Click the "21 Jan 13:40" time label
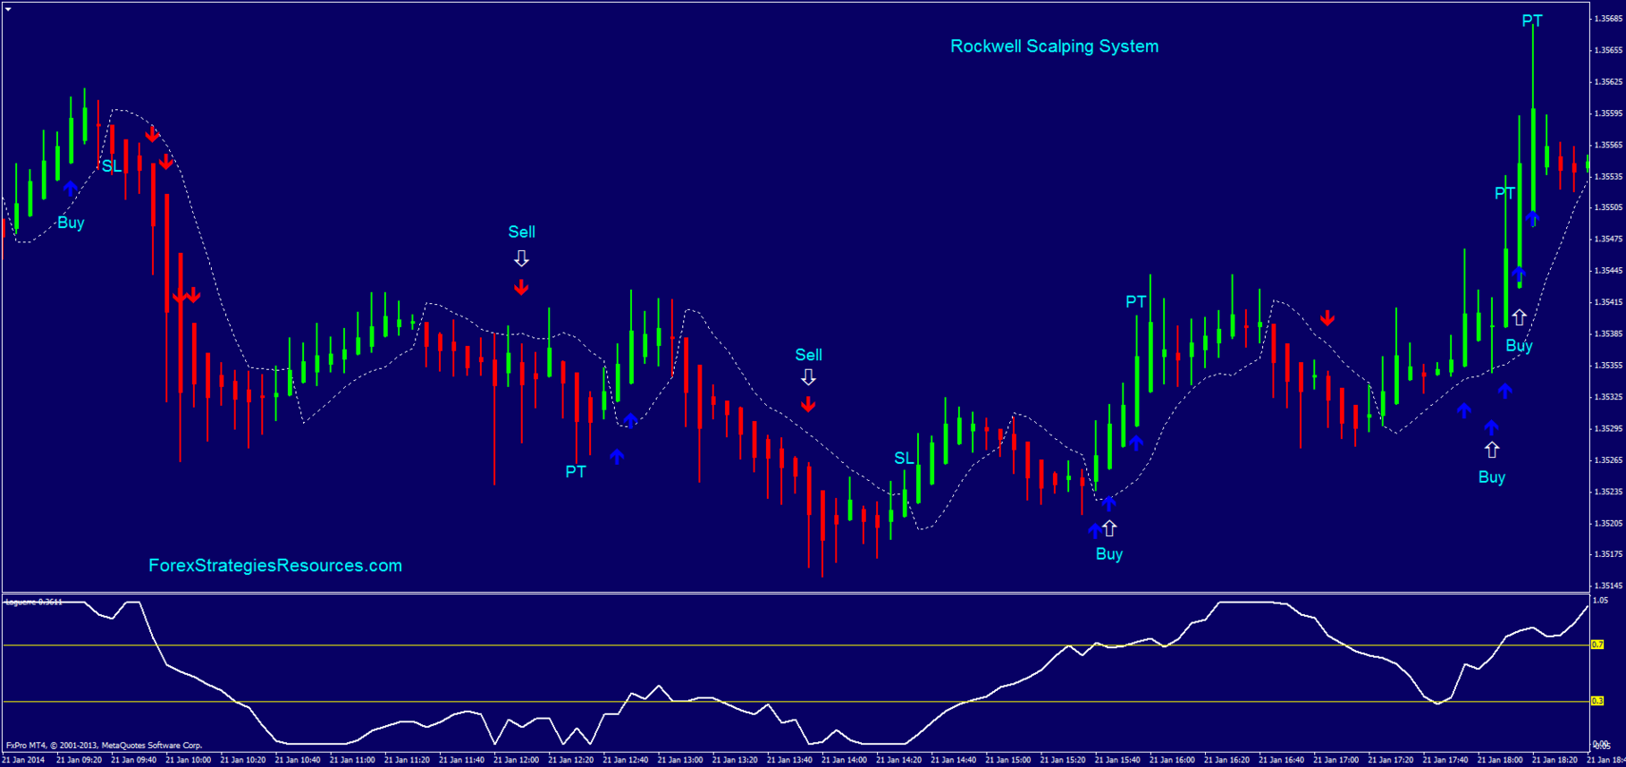1626x767 pixels. click(x=789, y=760)
